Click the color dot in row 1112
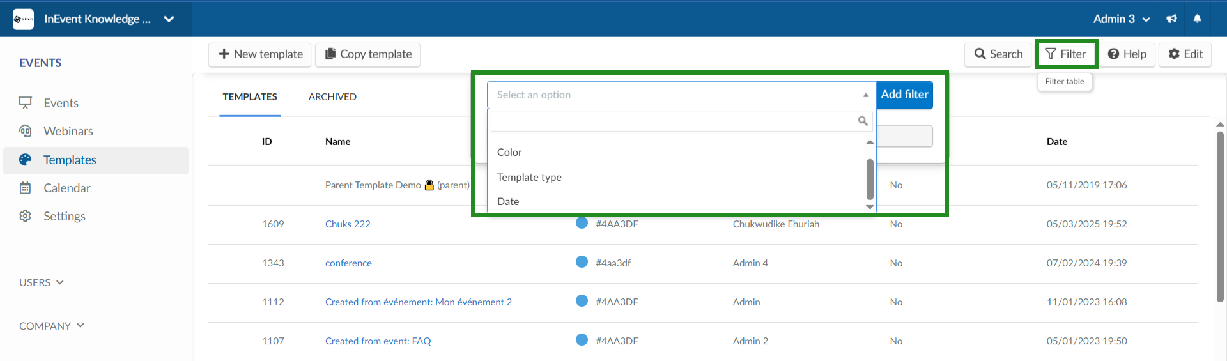The width and height of the screenshot is (1227, 361). (x=582, y=301)
